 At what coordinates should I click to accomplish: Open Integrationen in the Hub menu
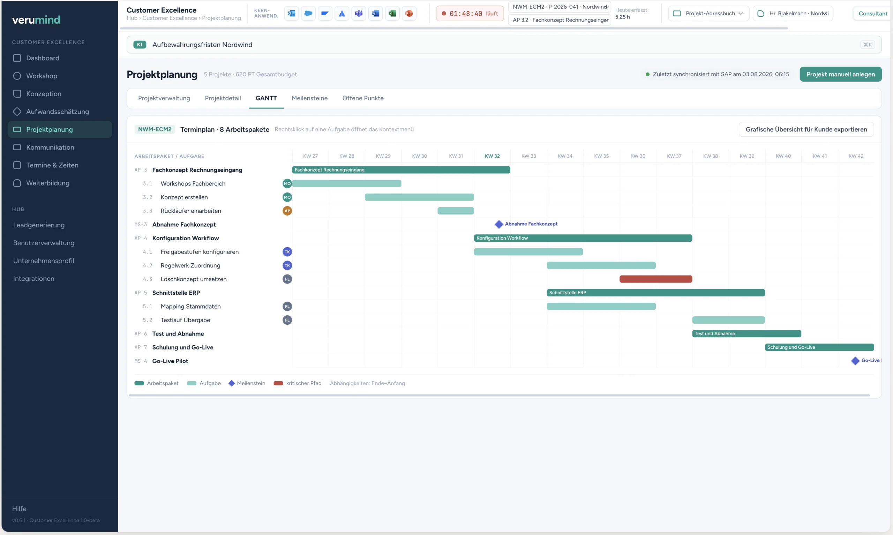point(33,279)
